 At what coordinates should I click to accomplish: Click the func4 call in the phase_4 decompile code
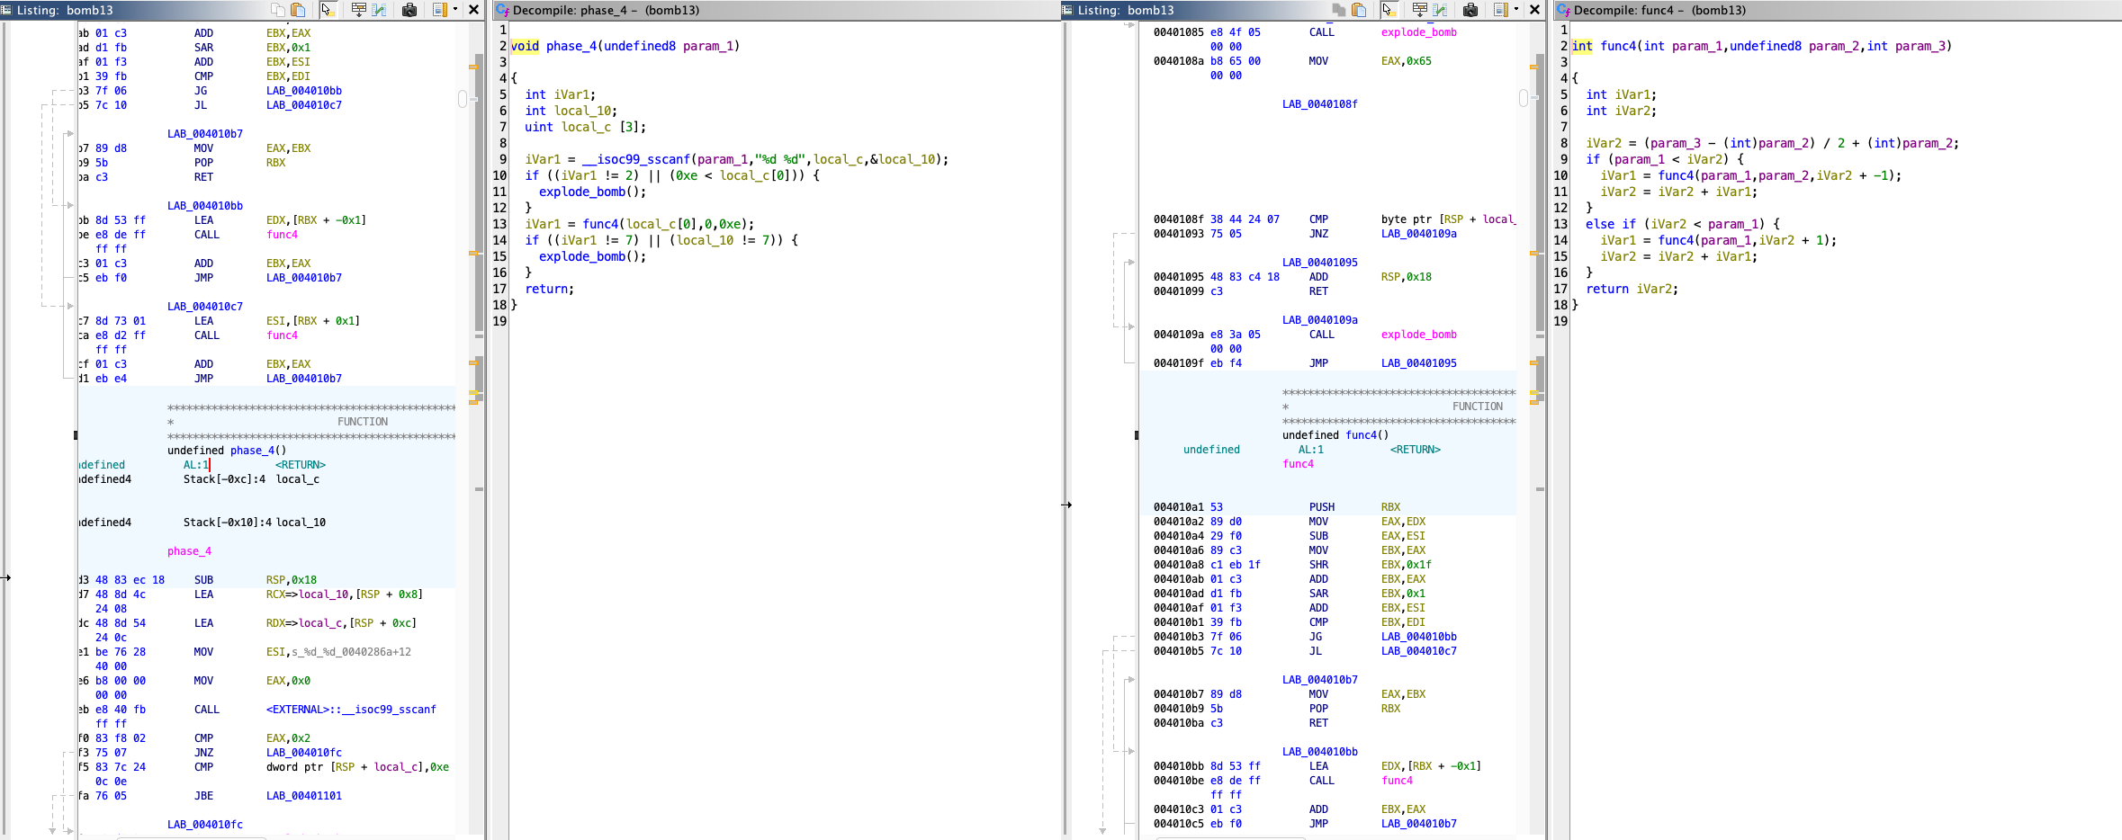click(x=600, y=224)
